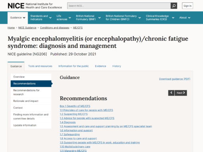Expand the Guidance menu dropdown
Image resolution: width=203 pixels, height=152 pixels.
click(18, 18)
